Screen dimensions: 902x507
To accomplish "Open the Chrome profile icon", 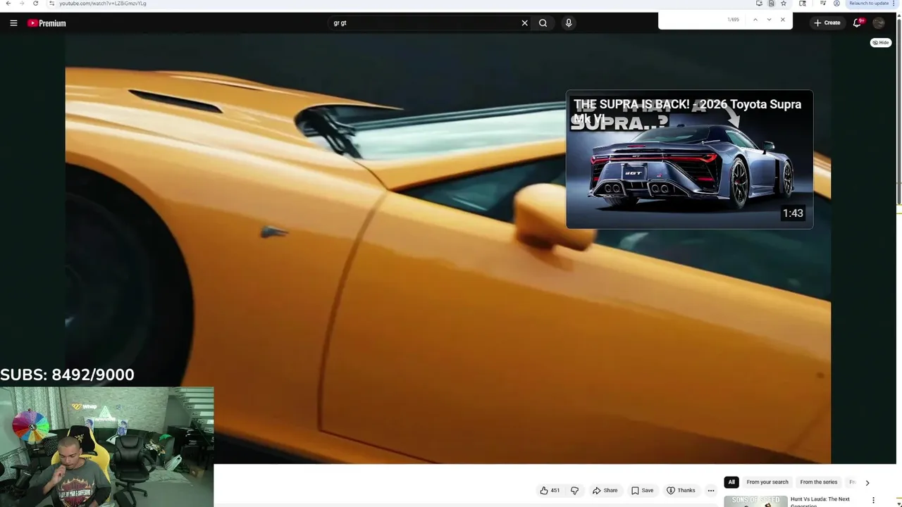I will pyautogui.click(x=836, y=4).
